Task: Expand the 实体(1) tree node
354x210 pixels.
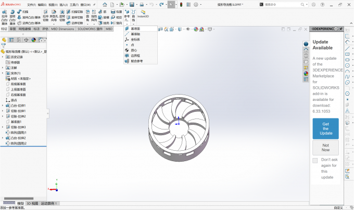Action: 3,73
